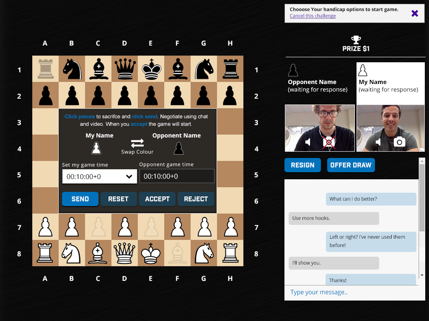429x321 pixels.
Task: Toggle my video camera icon
Action: tap(399, 142)
